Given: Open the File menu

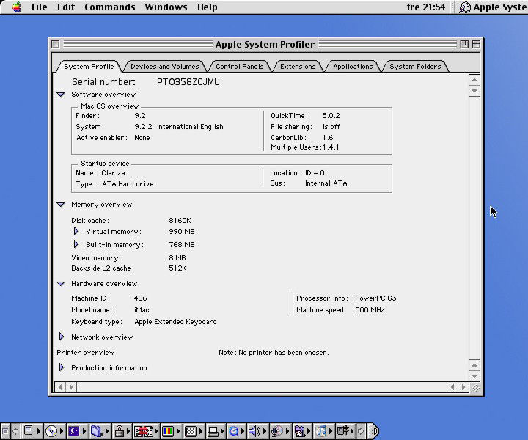Looking at the screenshot, I should point(40,7).
